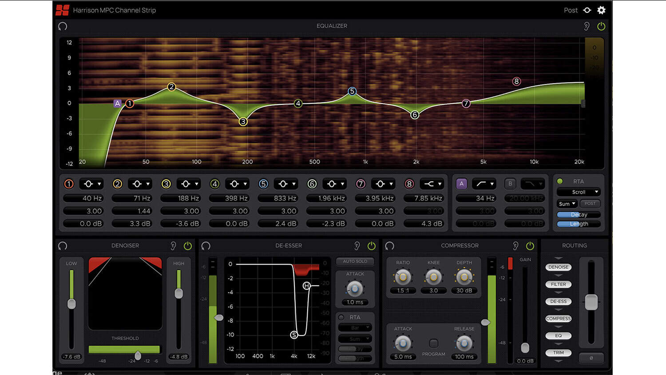Click the Denoiser LOW slider handle
666x375 pixels.
71,304
